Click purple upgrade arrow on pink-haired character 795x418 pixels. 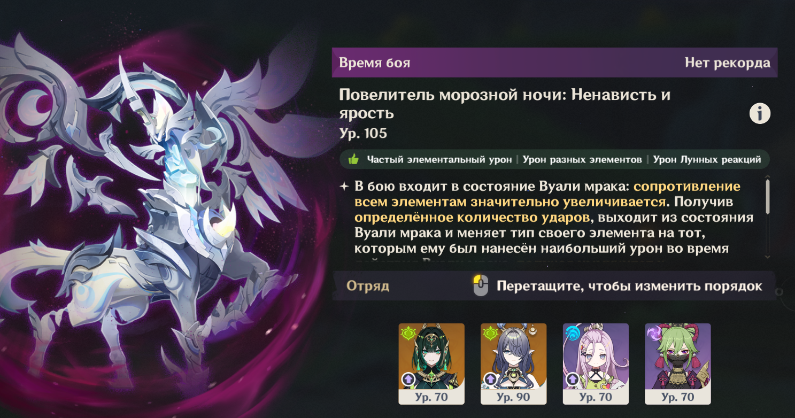tap(573, 380)
